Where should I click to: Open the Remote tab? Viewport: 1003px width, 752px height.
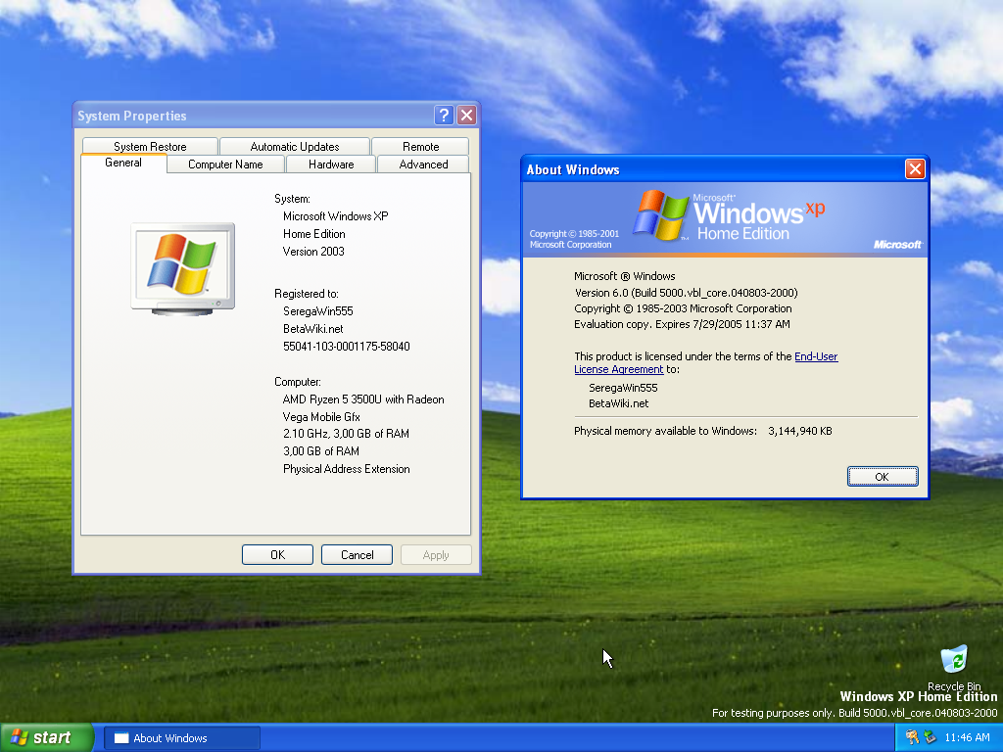click(420, 147)
